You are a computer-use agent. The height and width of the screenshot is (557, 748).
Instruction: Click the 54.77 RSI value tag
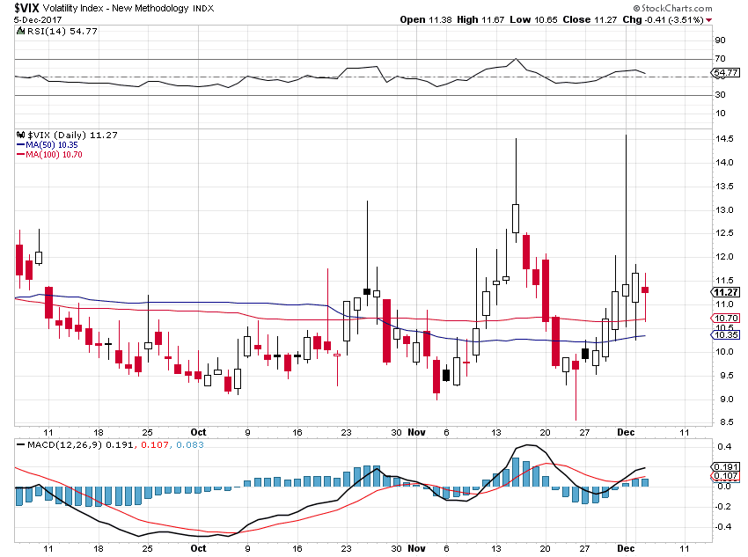(x=726, y=72)
